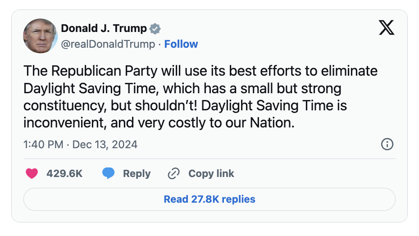The width and height of the screenshot is (419, 236).
Task: Open the info circle icon
Action: [387, 145]
